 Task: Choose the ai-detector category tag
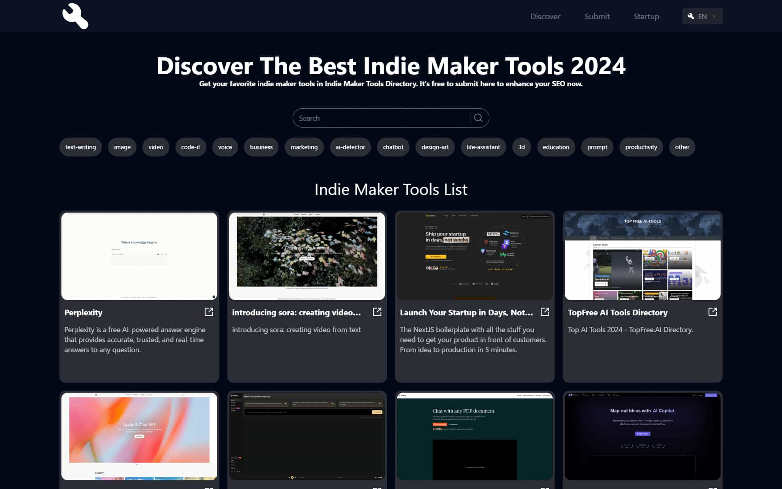click(x=350, y=147)
